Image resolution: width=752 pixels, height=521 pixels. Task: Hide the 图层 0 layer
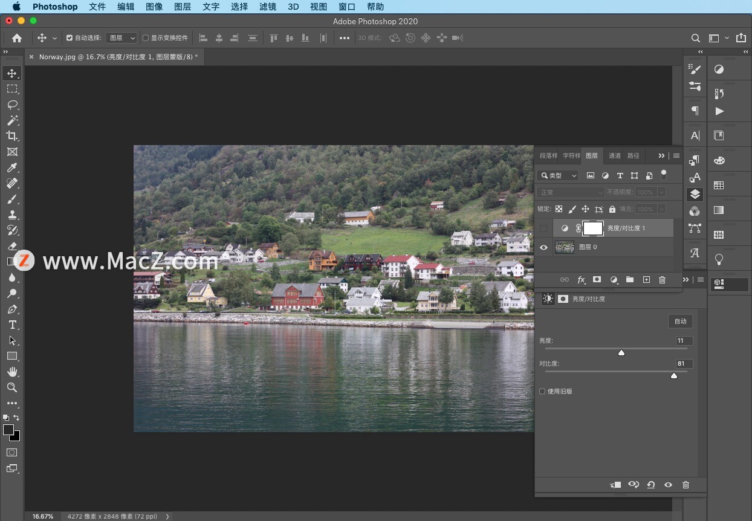(543, 247)
